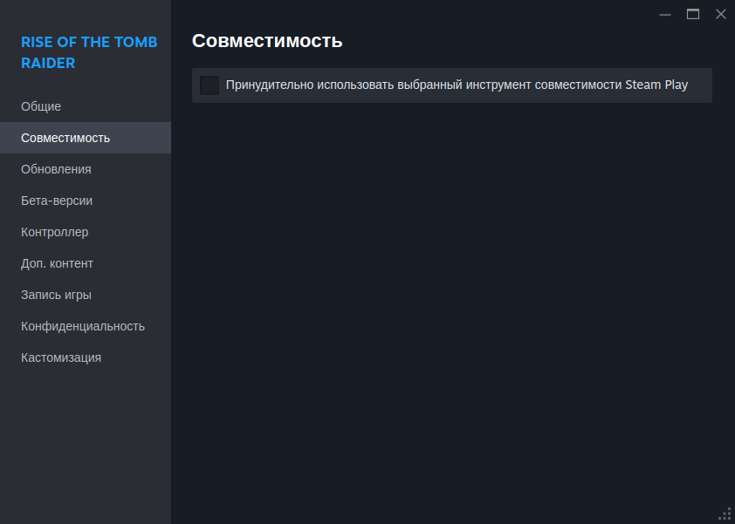This screenshot has width=735, height=524.
Task: Show the Запись игры settings
Action: pos(56,295)
